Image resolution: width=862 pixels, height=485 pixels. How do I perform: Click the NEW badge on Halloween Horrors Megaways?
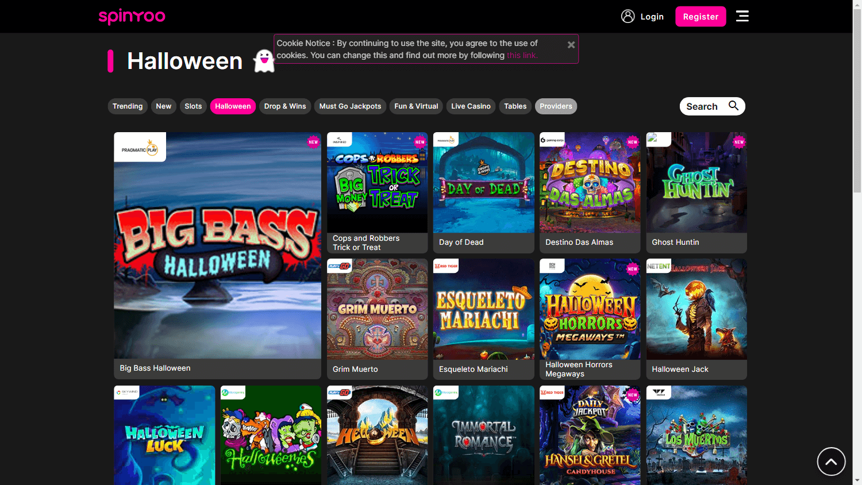[633, 268]
